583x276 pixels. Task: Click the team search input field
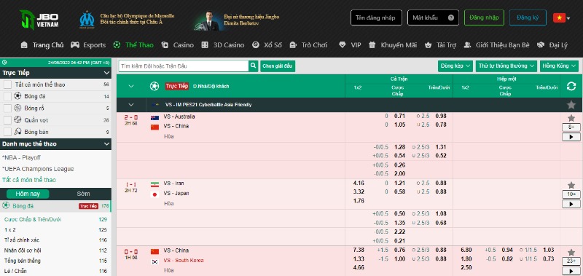[x=184, y=66]
